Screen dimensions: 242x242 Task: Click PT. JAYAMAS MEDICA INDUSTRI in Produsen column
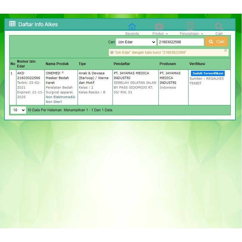[170, 78]
